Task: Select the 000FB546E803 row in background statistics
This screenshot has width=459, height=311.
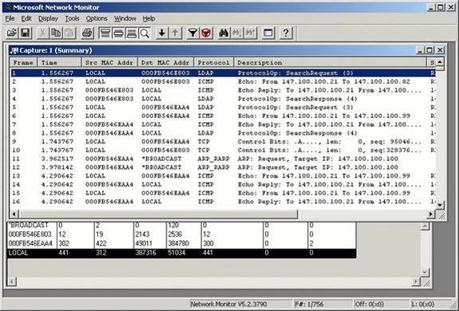Action: tap(181, 234)
